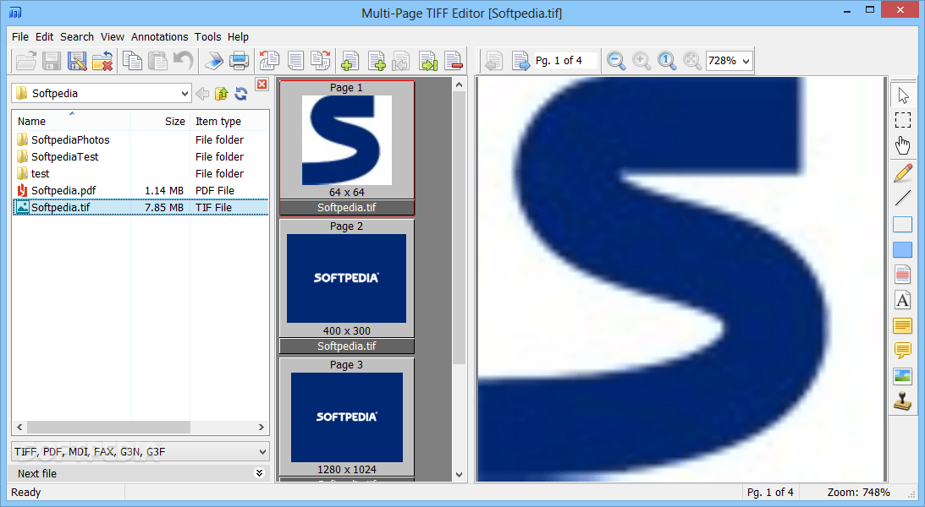Click the Print icon
925x507 pixels.
pos(239,61)
